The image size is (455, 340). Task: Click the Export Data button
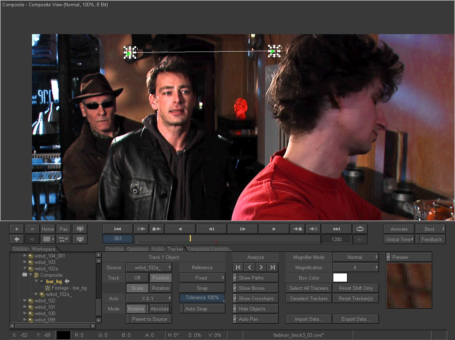[355, 319]
